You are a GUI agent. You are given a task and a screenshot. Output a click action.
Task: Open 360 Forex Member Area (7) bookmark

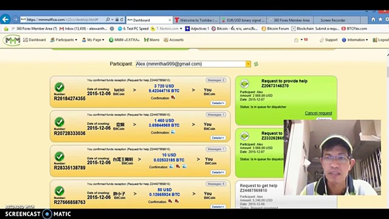(34, 29)
